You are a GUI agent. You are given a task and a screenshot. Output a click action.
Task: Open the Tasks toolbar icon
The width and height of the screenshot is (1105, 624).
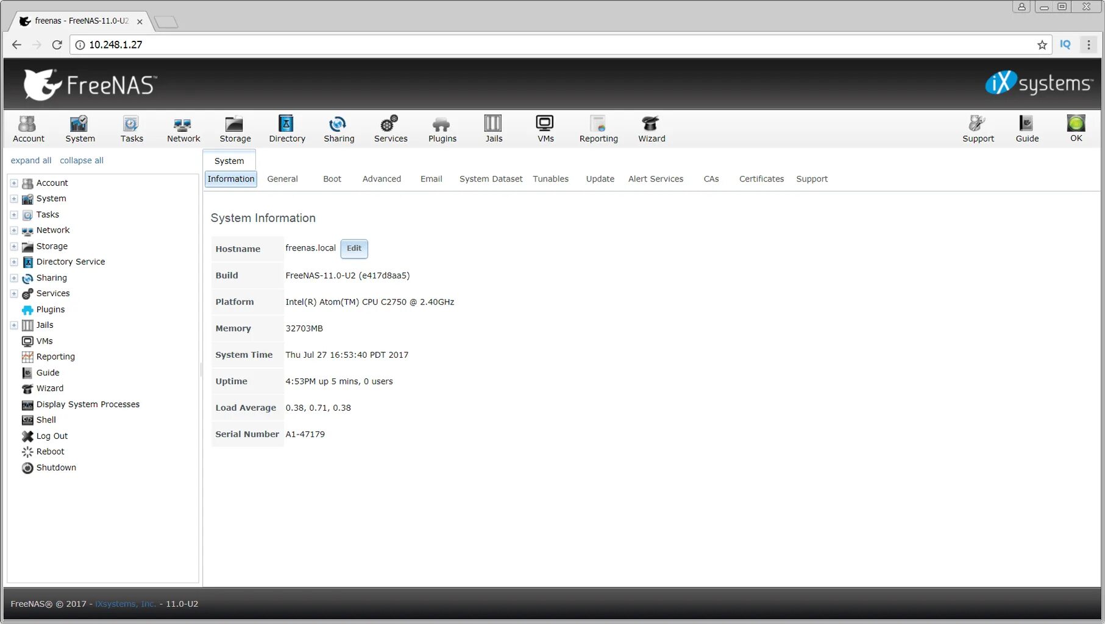click(132, 129)
